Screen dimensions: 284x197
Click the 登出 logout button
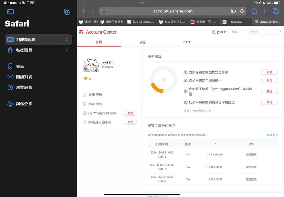point(235,32)
